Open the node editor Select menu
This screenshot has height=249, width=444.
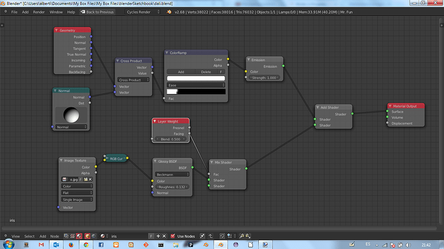pos(29,236)
